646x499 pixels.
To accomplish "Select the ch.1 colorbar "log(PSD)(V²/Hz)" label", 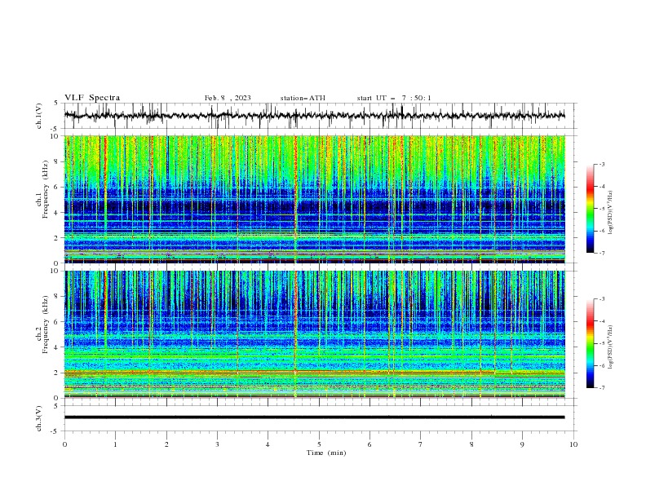I will pos(610,213).
